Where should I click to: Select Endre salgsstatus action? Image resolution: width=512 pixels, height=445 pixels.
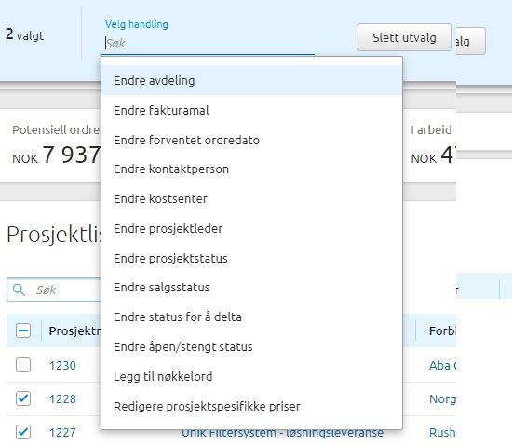point(251,288)
